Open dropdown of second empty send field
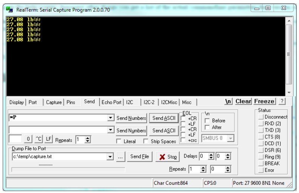 110,130
